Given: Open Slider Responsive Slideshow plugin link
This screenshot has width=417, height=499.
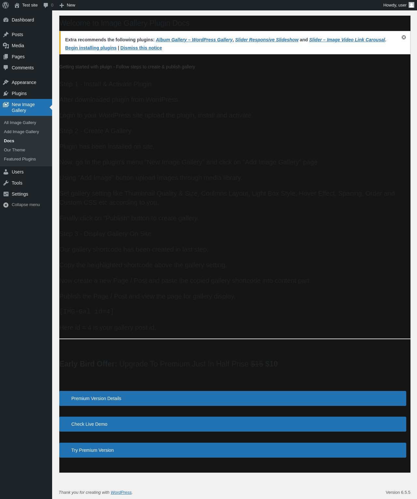Looking at the screenshot, I should click(x=267, y=40).
